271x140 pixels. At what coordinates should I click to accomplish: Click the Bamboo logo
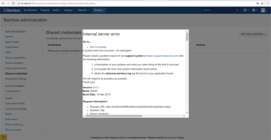(x=12, y=10)
